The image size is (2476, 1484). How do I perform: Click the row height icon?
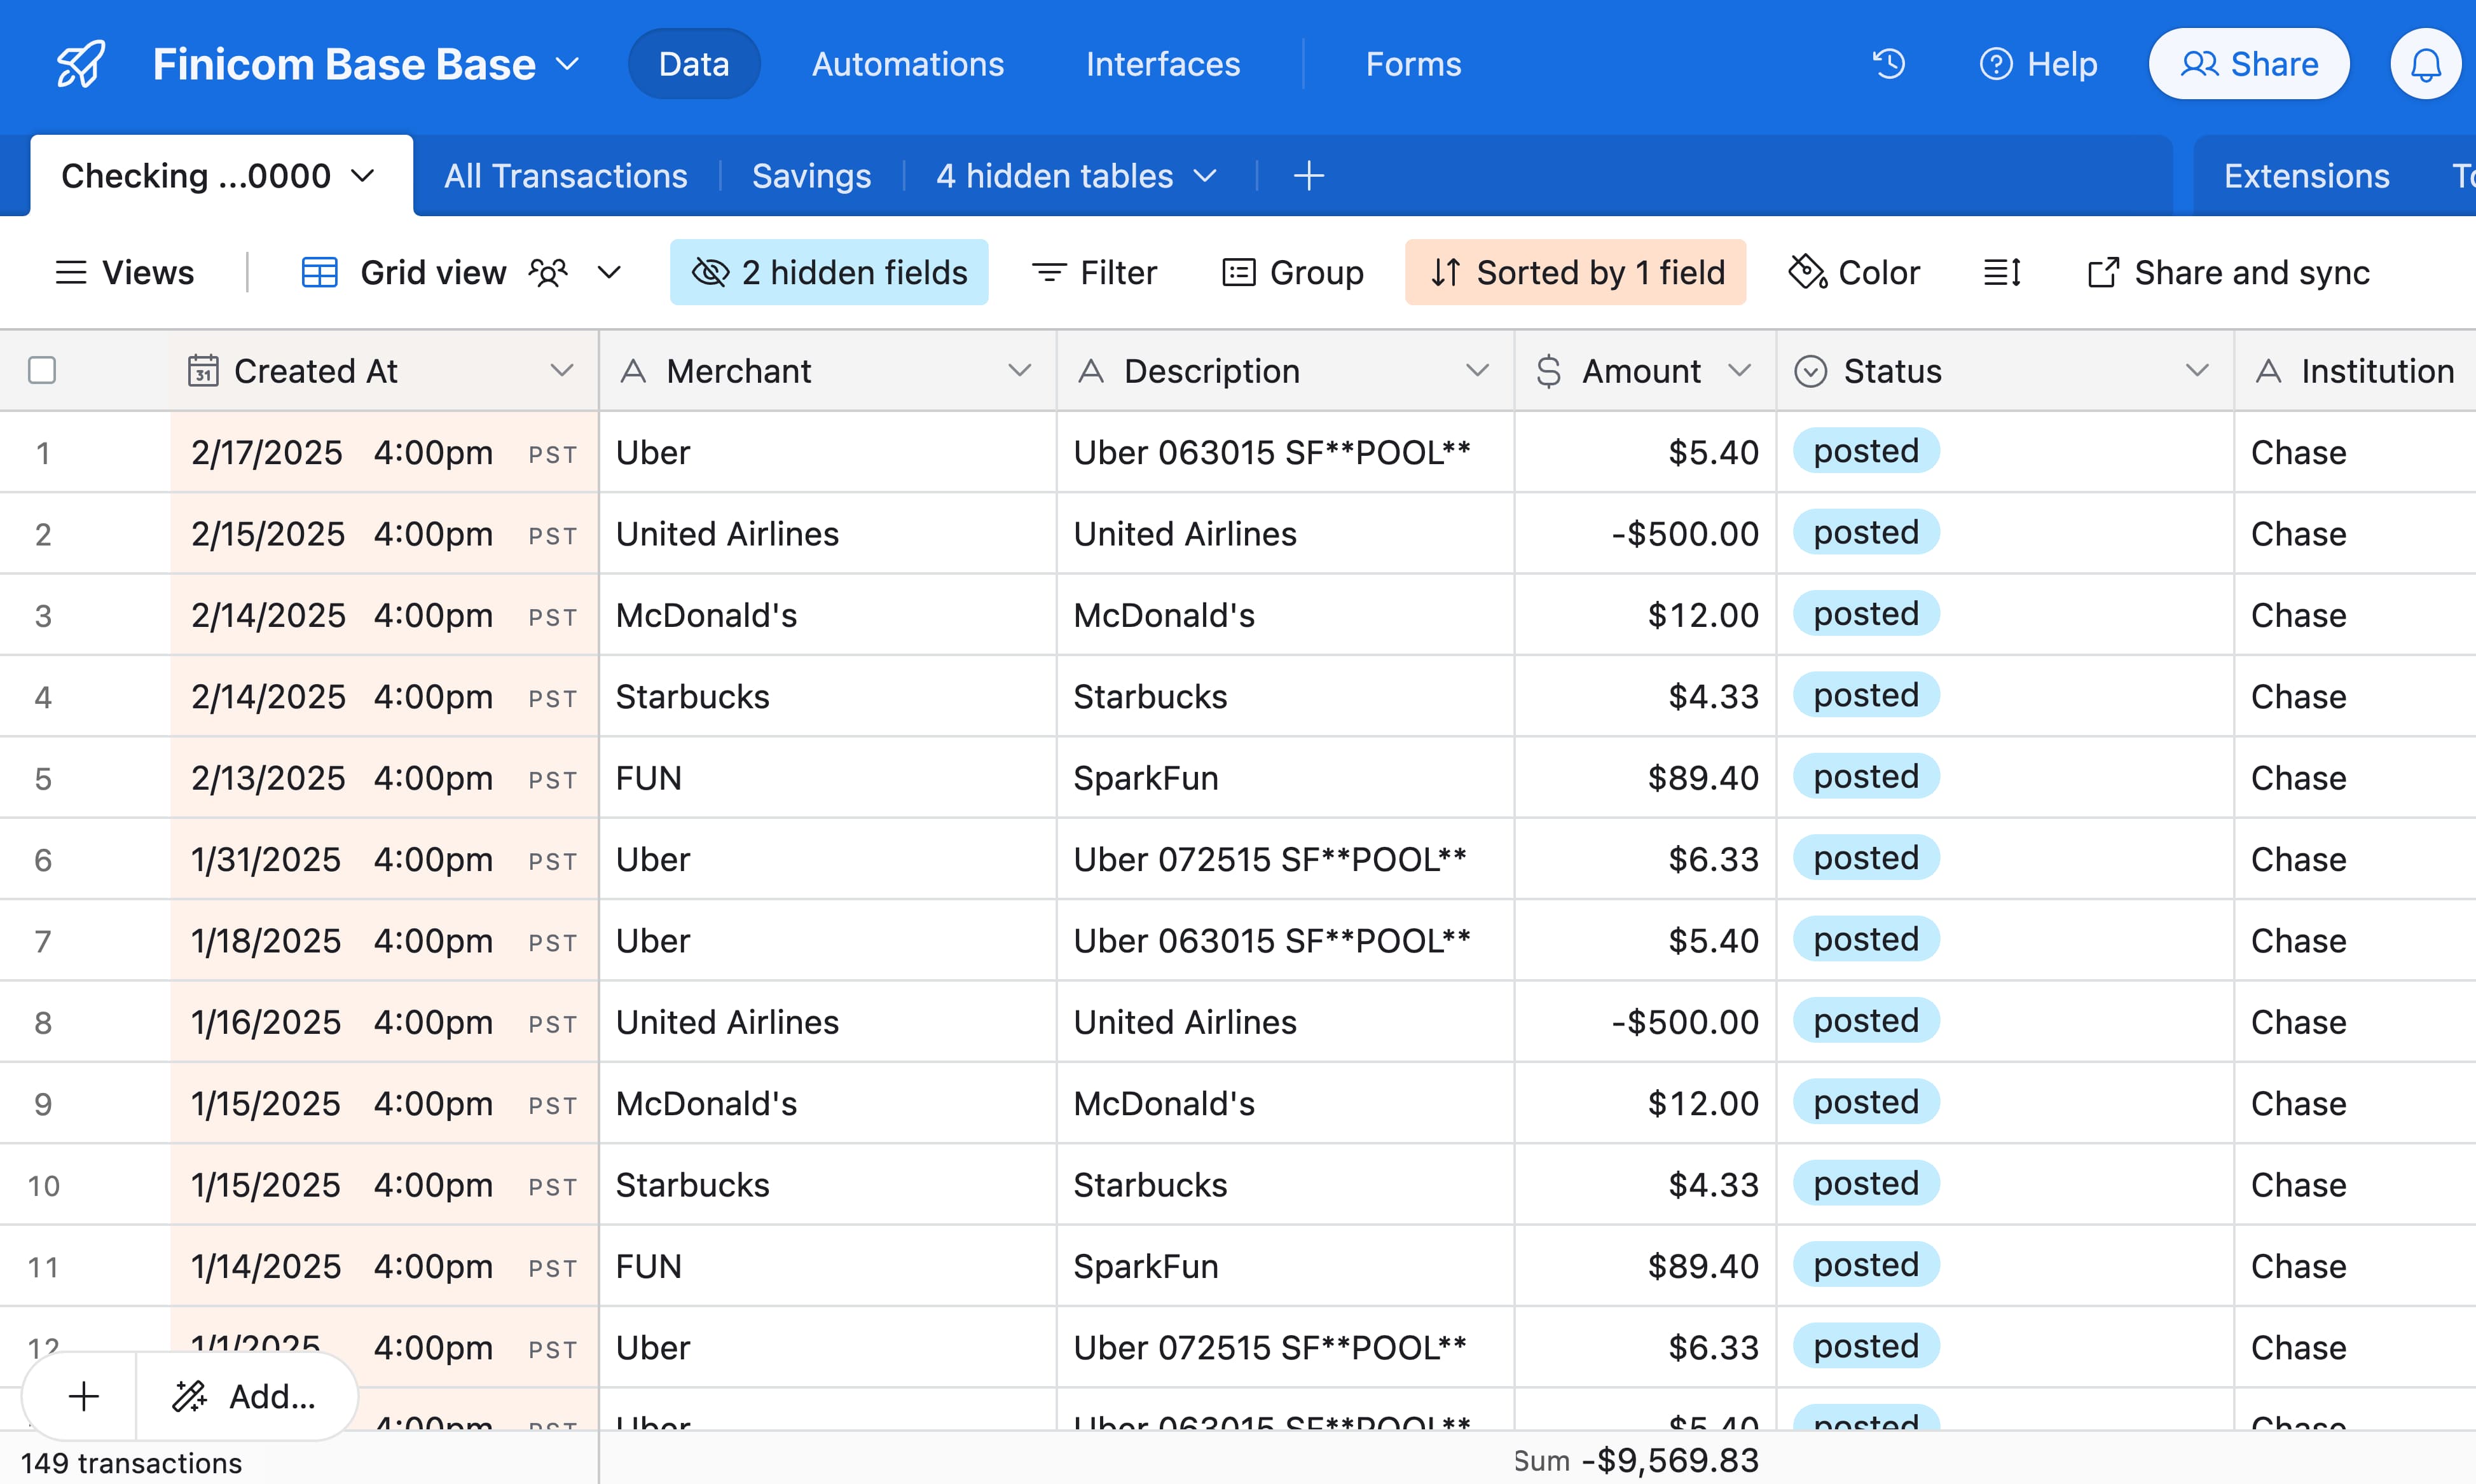click(x=2002, y=272)
